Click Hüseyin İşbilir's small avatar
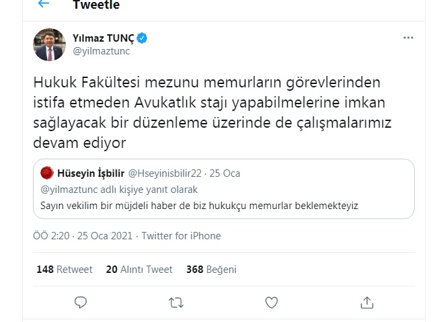Screen dimensions: 439x322 (46, 173)
